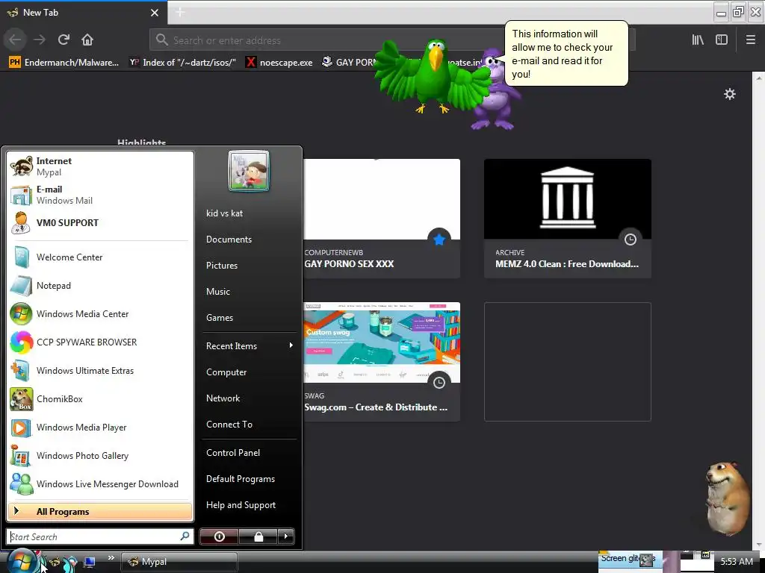Open new tab with plus button
This screenshot has width=765, height=573.
click(x=180, y=12)
